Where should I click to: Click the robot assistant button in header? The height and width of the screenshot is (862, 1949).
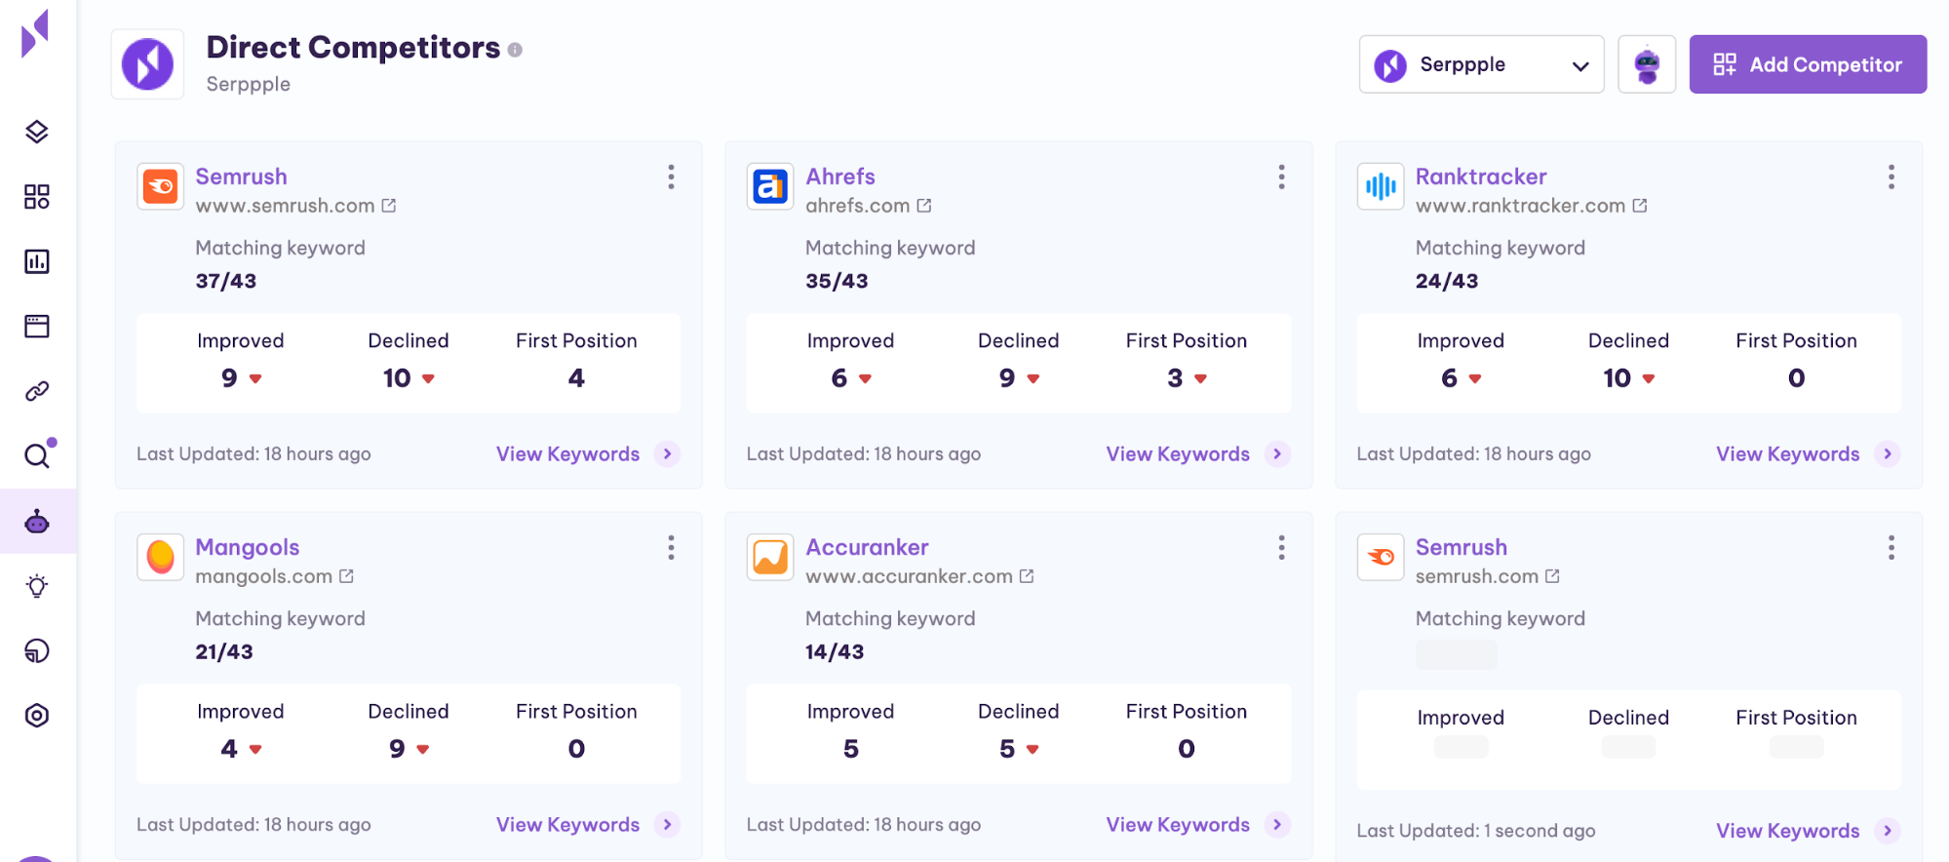[x=1647, y=64]
